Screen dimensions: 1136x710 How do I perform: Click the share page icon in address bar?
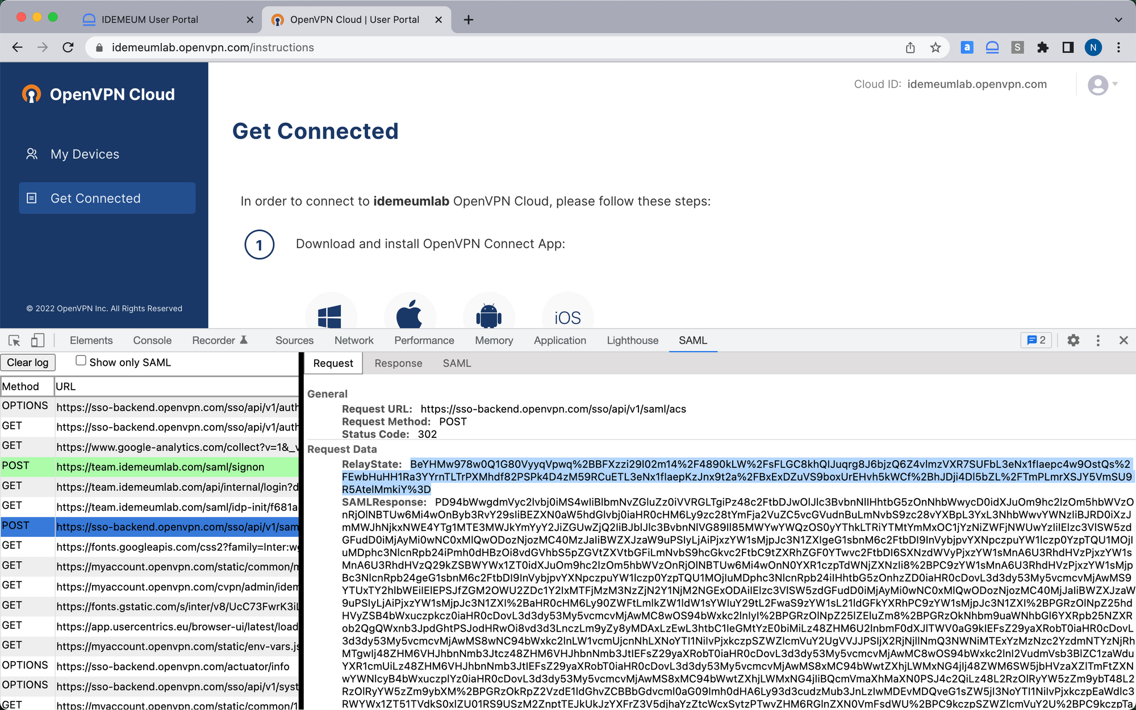[911, 48]
